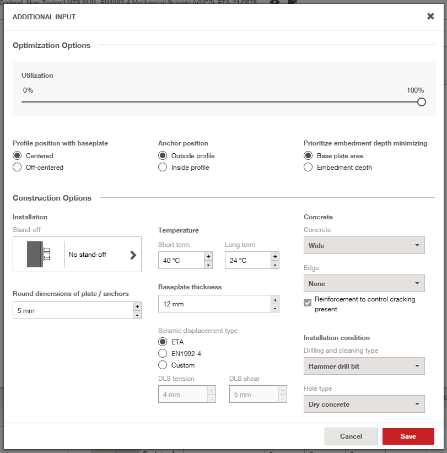
Task: Cancel the additional input changes
Action: coord(351,436)
